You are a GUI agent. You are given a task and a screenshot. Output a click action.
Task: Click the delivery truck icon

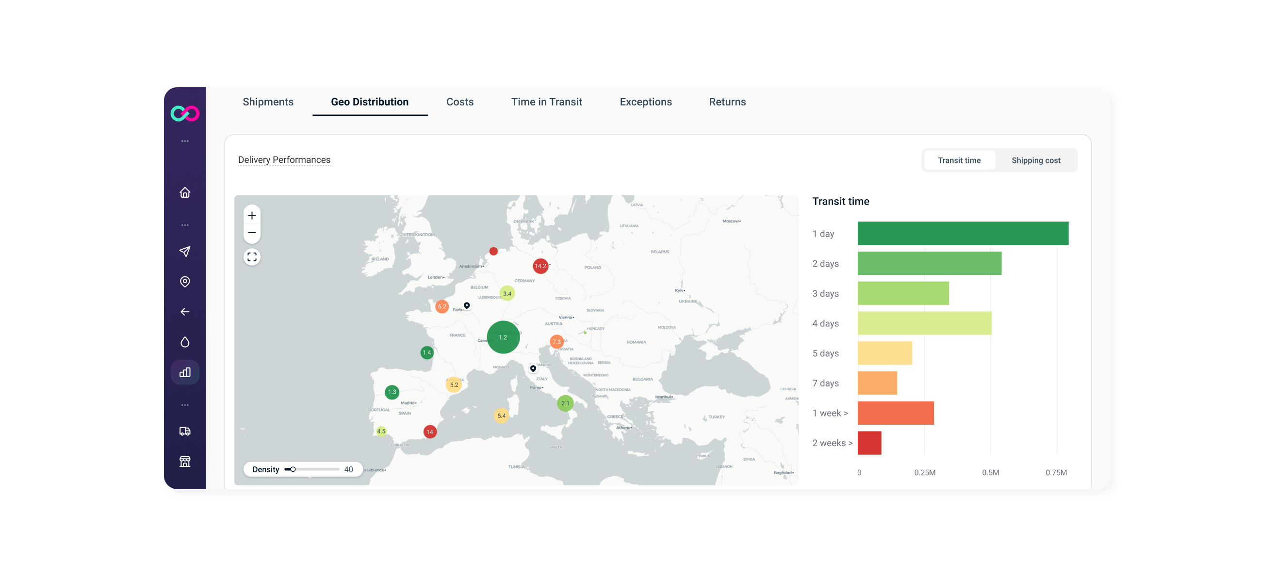185,431
